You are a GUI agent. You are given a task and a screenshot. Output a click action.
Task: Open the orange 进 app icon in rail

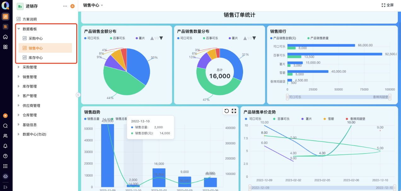pyautogui.click(x=5, y=17)
